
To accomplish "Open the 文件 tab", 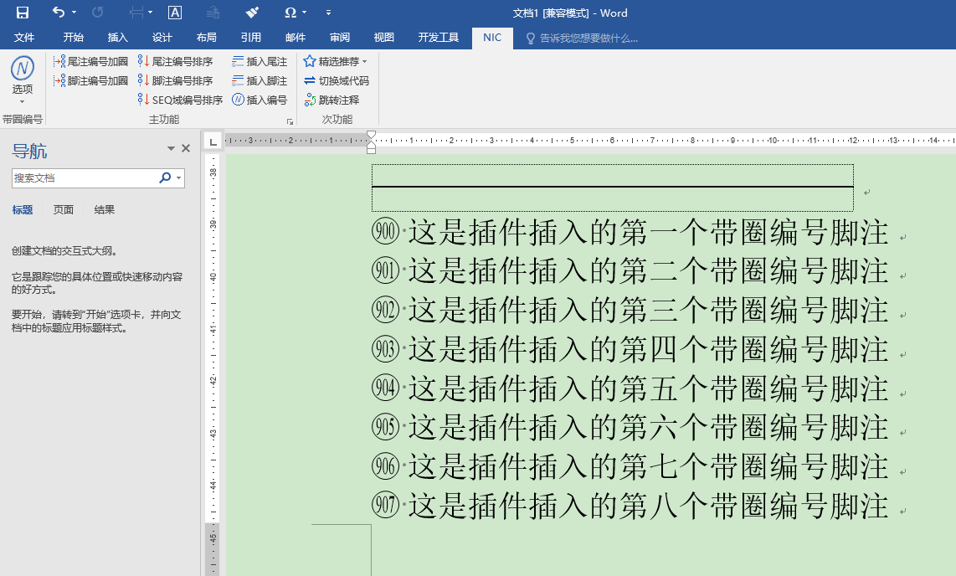I will 24,37.
